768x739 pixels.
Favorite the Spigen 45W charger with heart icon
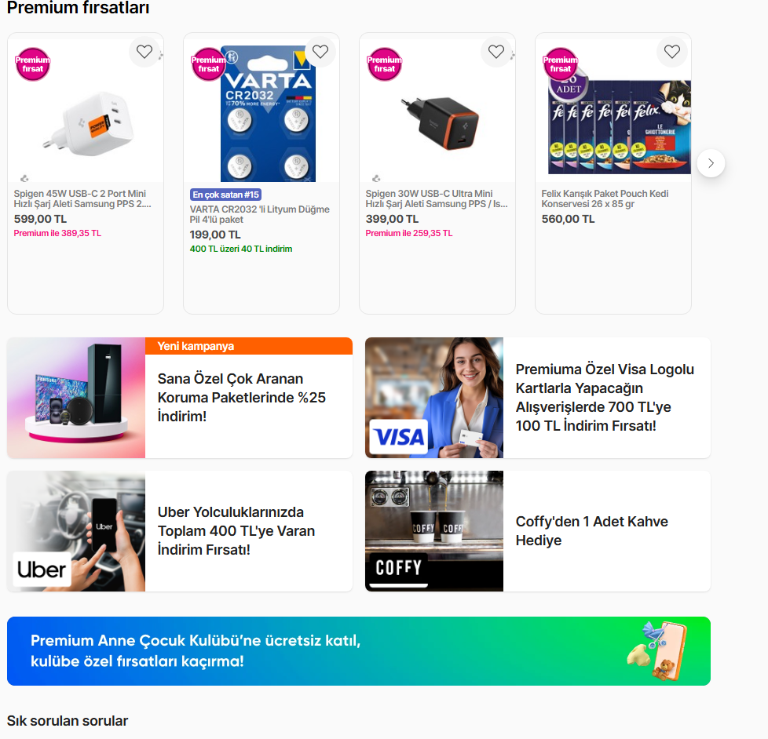pos(144,52)
